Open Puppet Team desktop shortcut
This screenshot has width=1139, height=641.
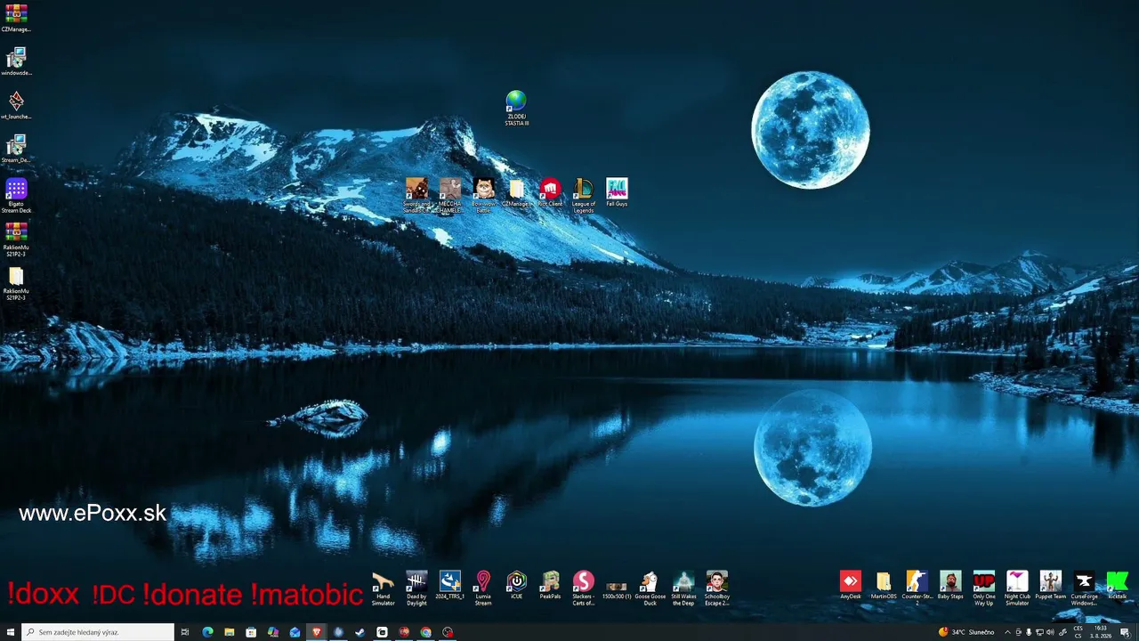coord(1051,585)
